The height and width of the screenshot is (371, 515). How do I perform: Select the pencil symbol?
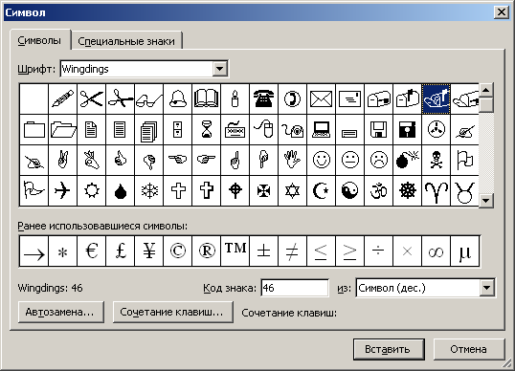click(63, 99)
